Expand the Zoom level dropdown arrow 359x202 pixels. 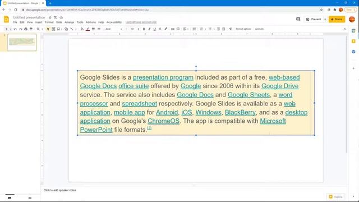pyautogui.click(x=42, y=29)
